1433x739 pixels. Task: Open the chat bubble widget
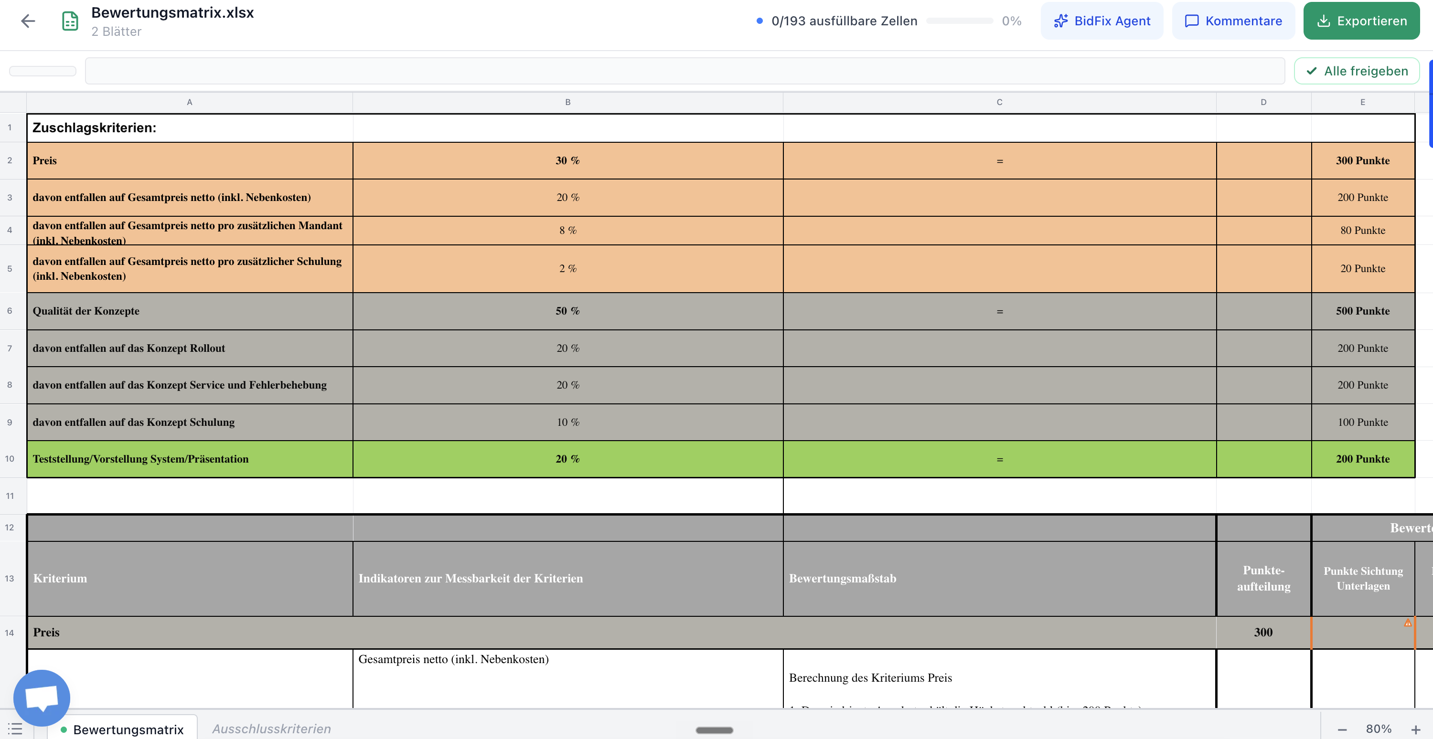point(42,697)
